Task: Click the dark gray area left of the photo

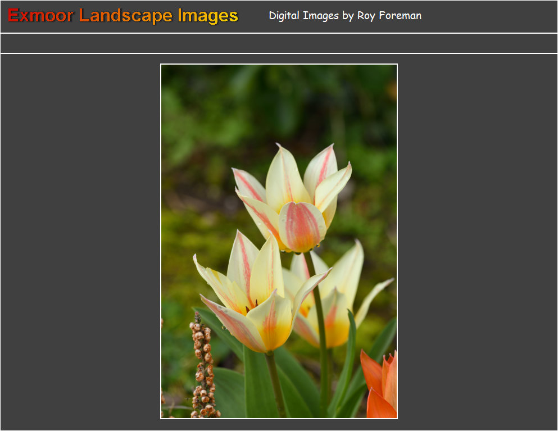Action: (x=79, y=242)
